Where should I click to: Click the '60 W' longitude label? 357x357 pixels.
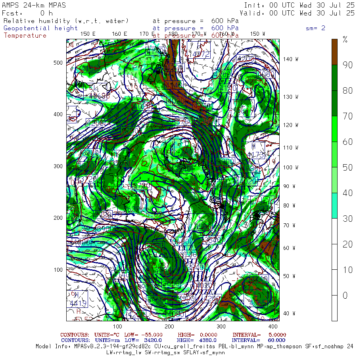[289, 248]
